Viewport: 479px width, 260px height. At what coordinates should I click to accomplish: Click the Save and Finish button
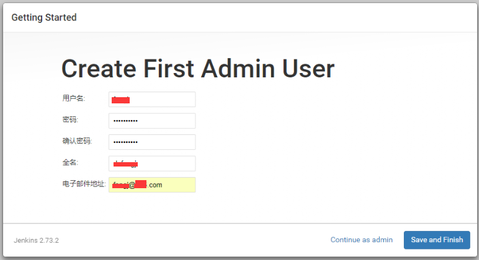[437, 240]
